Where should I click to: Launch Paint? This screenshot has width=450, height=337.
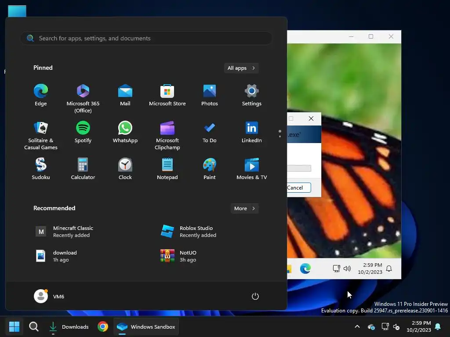pos(210,169)
